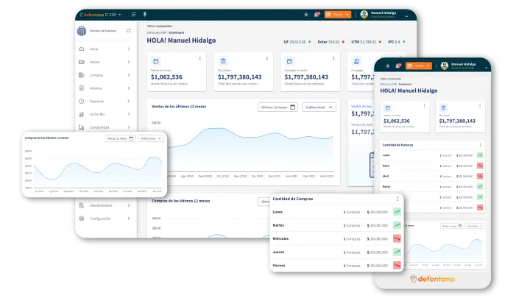Open the Cantidad de Compras three-dot menu
The height and width of the screenshot is (298, 530).
click(x=397, y=199)
